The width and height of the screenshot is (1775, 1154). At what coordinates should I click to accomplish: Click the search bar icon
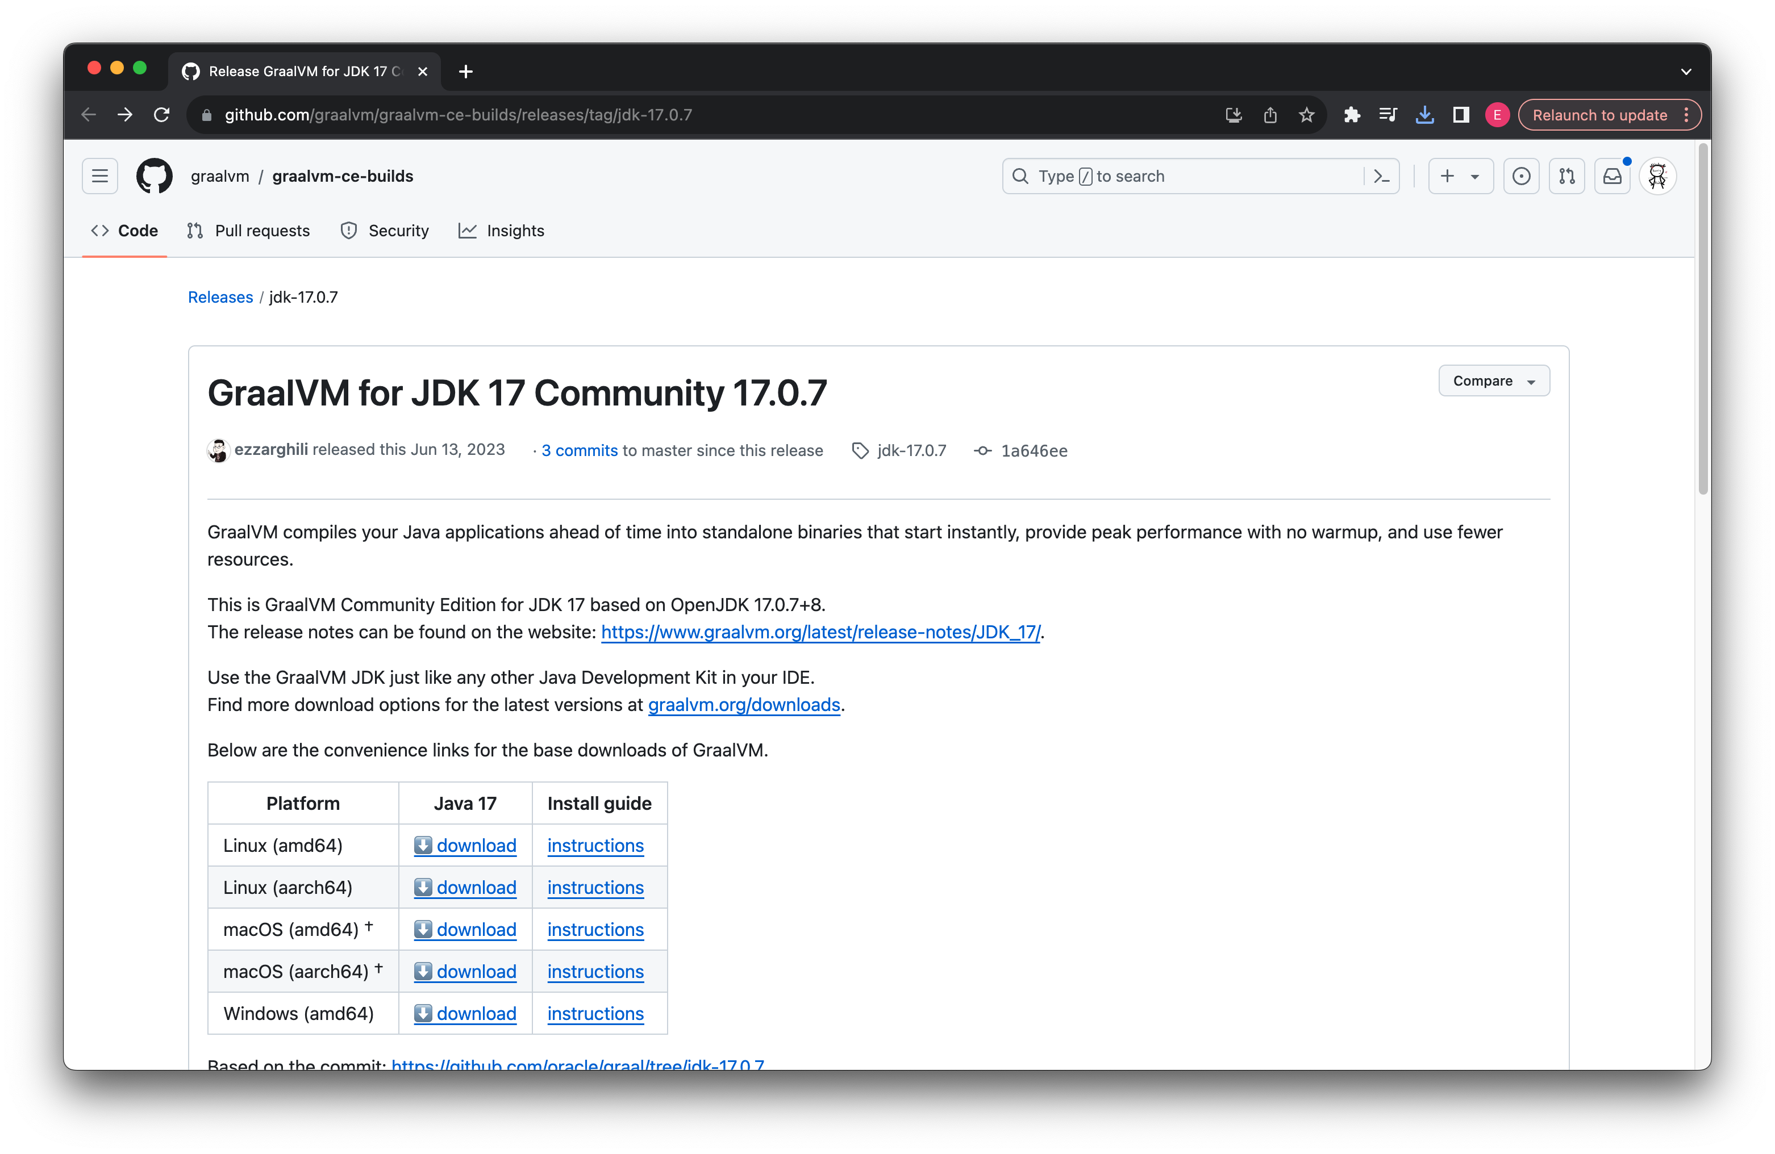tap(1022, 176)
